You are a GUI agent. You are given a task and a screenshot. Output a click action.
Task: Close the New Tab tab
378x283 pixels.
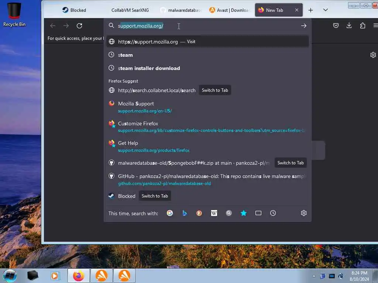click(x=297, y=10)
